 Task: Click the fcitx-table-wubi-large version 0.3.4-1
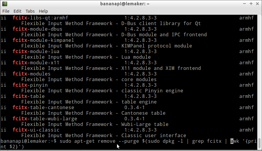point(134,119)
